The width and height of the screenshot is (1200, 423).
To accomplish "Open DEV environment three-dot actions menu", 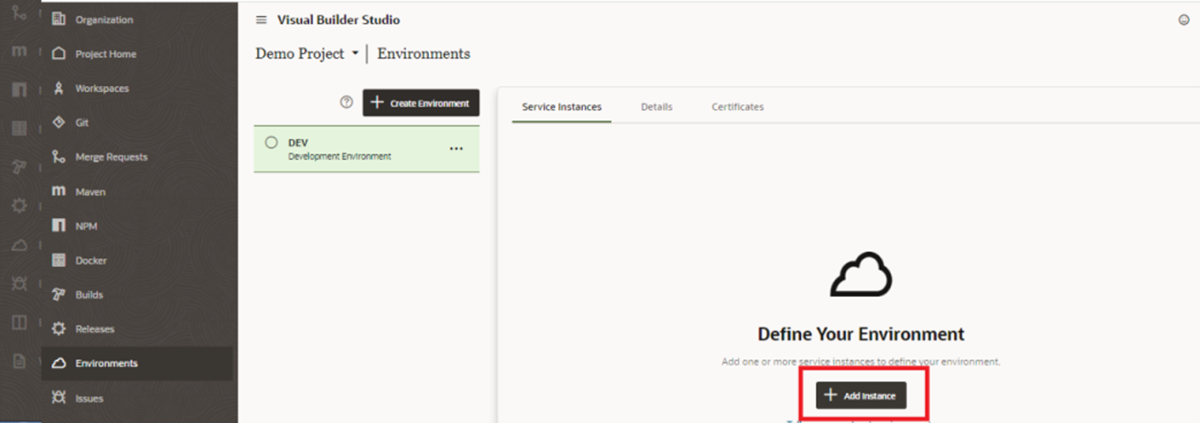I will tap(456, 149).
